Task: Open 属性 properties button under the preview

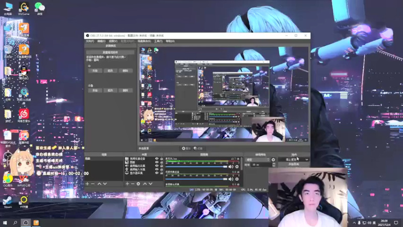Action: tap(186, 148)
